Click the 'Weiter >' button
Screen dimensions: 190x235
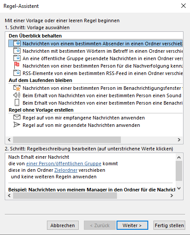pos(132,225)
